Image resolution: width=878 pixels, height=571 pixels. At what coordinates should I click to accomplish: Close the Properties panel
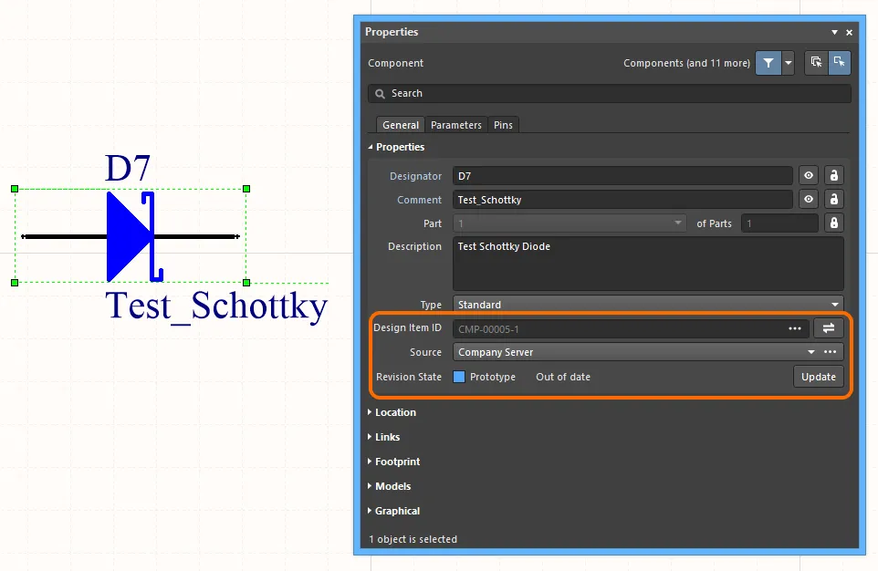click(850, 33)
